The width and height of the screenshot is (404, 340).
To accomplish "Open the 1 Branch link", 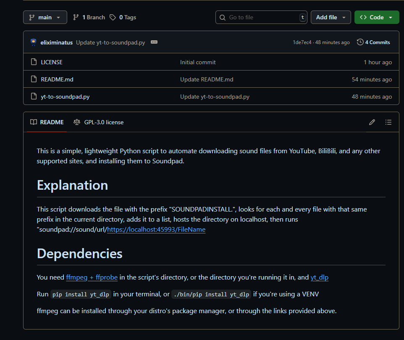I will click(x=89, y=17).
